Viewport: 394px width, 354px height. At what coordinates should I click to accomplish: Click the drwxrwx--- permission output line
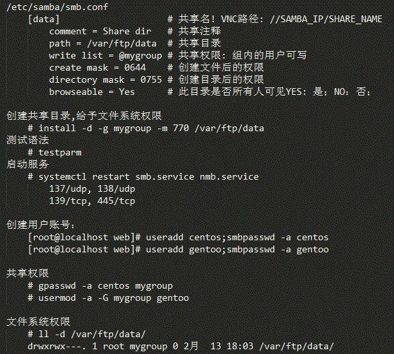click(x=181, y=346)
